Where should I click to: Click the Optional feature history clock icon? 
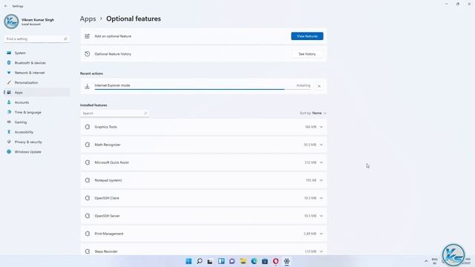(x=88, y=54)
